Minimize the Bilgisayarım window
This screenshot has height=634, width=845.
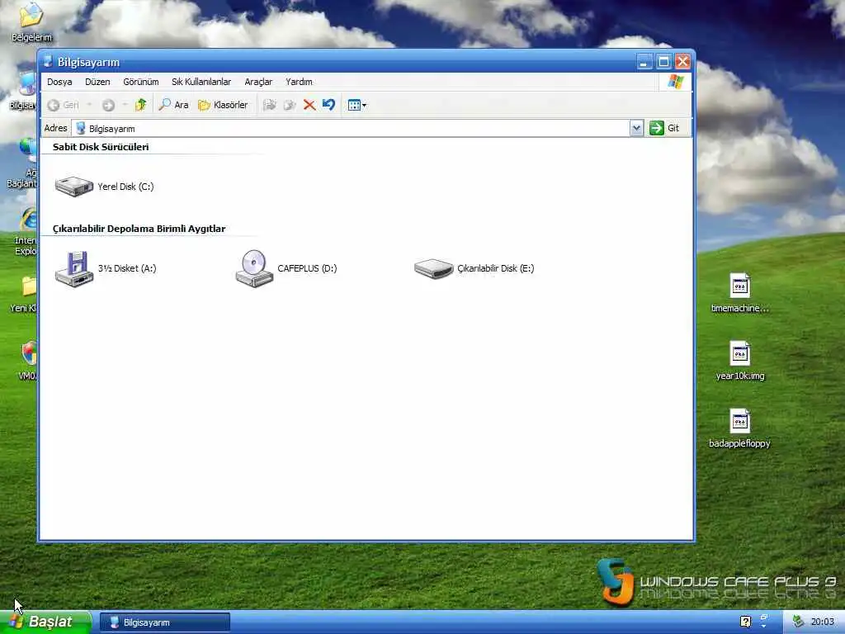coord(644,62)
